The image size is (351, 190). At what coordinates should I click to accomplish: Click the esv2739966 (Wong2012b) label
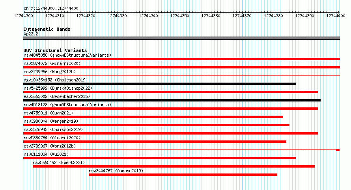[50, 72]
